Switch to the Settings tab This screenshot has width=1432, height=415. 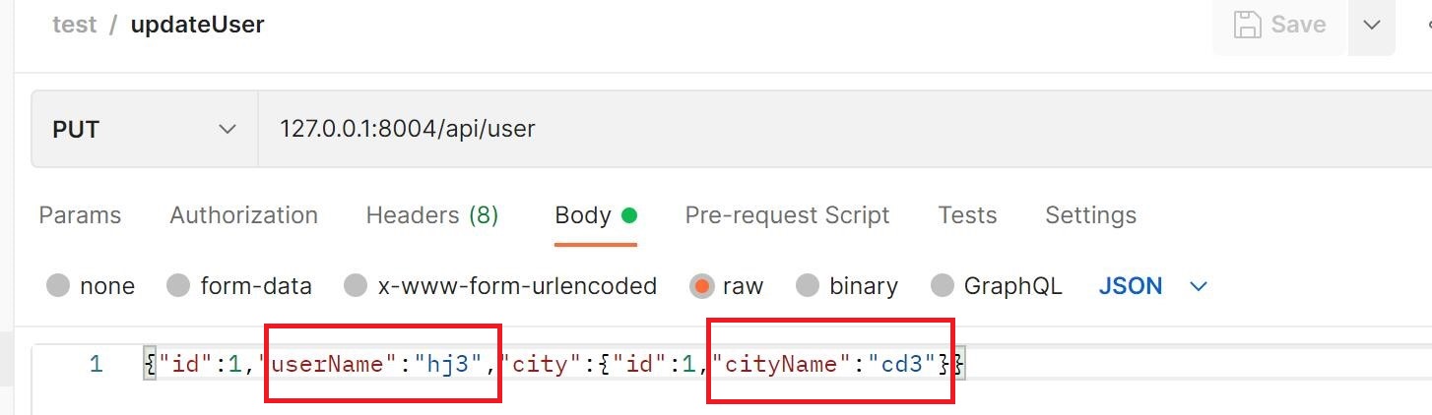coord(1090,215)
